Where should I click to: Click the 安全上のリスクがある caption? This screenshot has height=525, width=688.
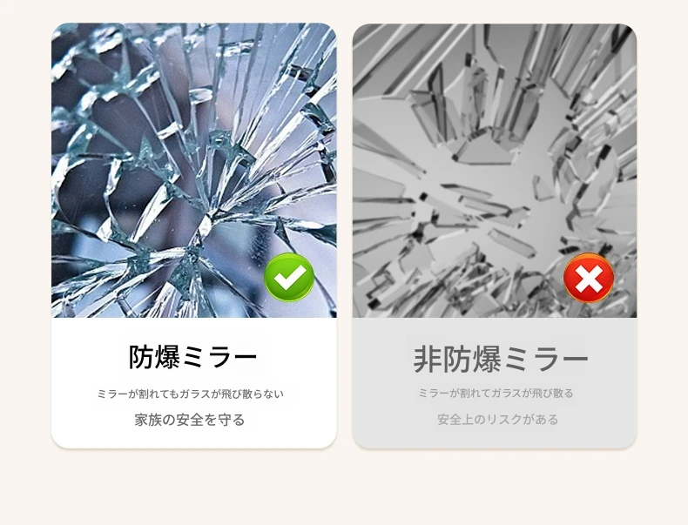coord(497,420)
